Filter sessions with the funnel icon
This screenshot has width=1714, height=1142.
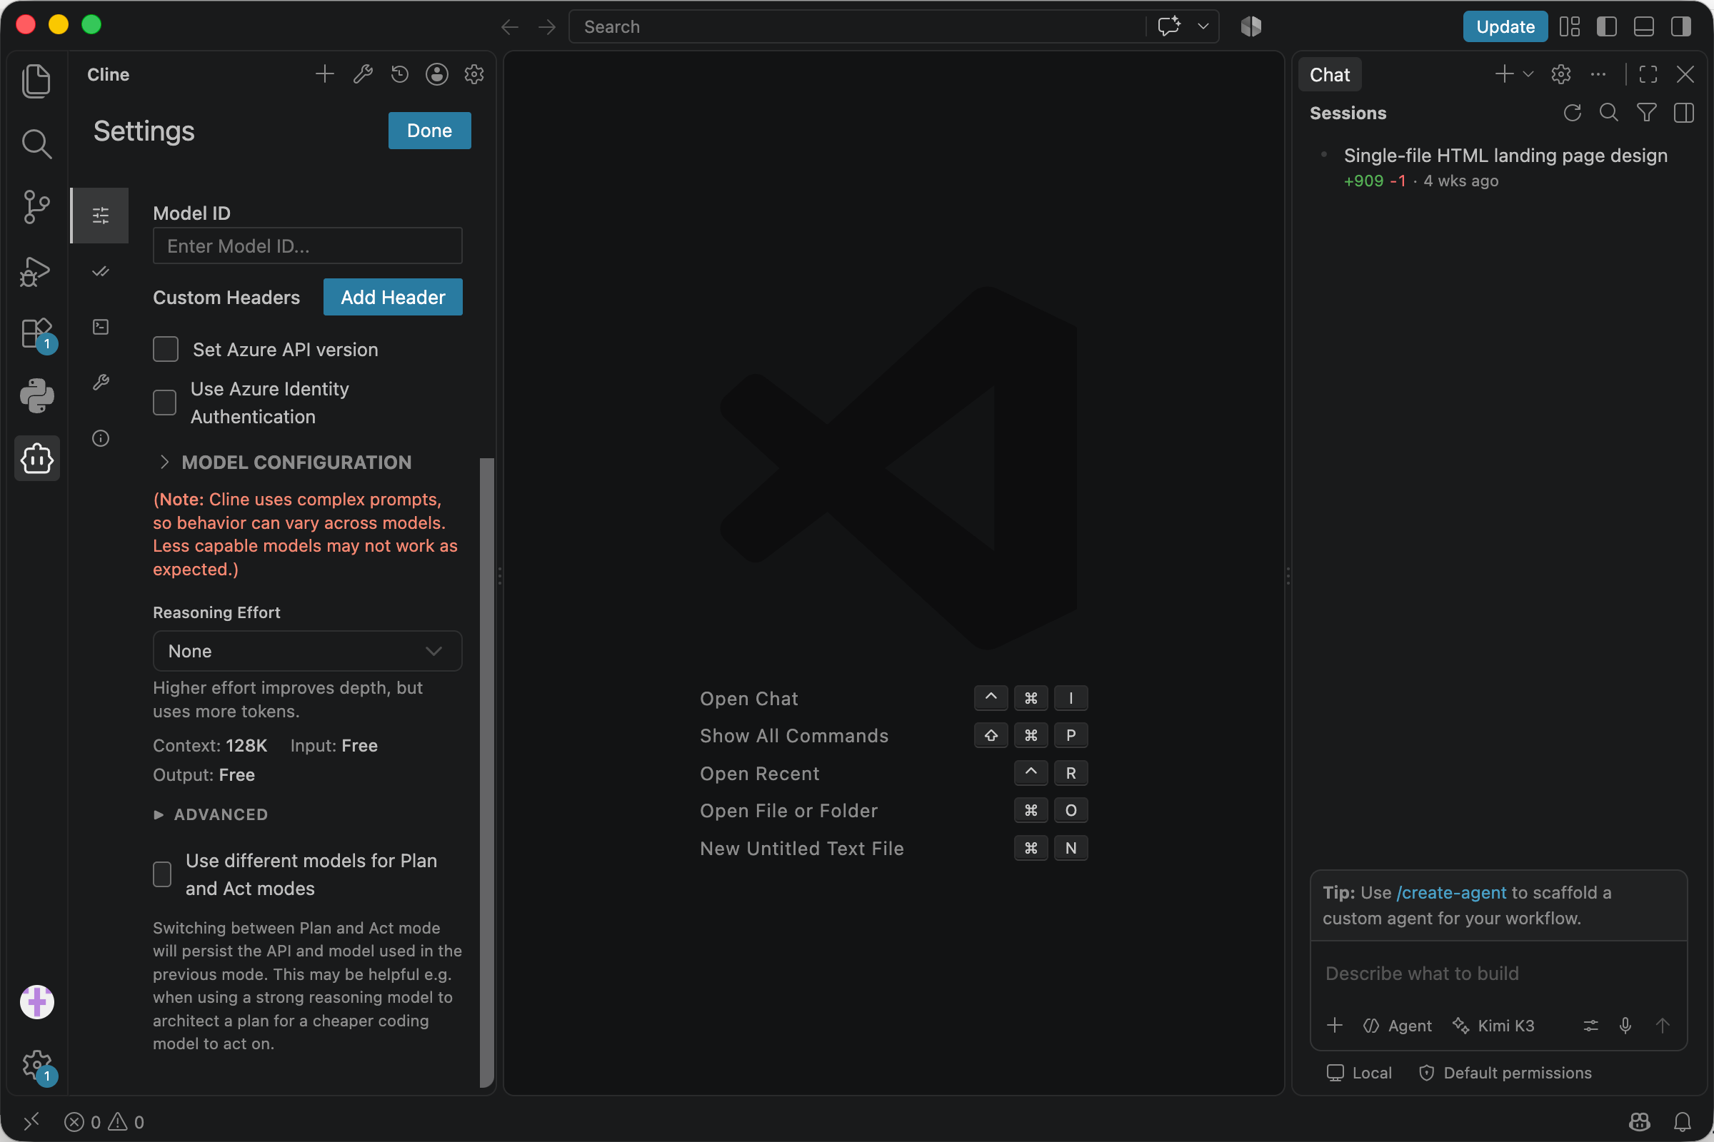1646,113
